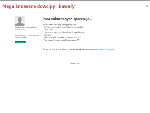Click the teal śmieszne,żart tag button
This screenshot has width=150, height=113.
coord(20,42)
